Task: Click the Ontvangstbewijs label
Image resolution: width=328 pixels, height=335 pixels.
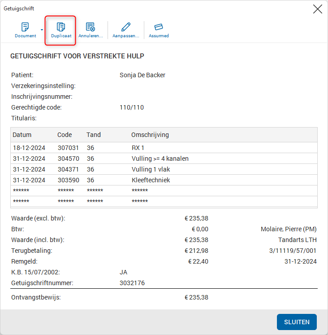Action: pyautogui.click(x=36, y=297)
